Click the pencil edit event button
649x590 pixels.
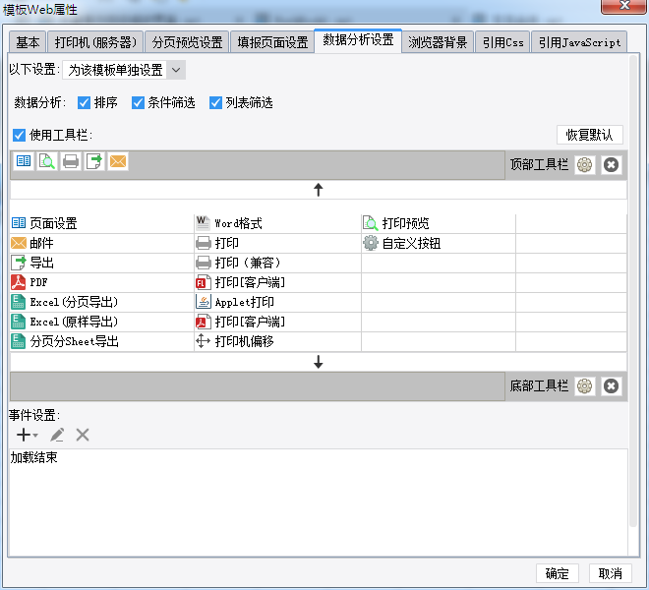pyautogui.click(x=57, y=435)
